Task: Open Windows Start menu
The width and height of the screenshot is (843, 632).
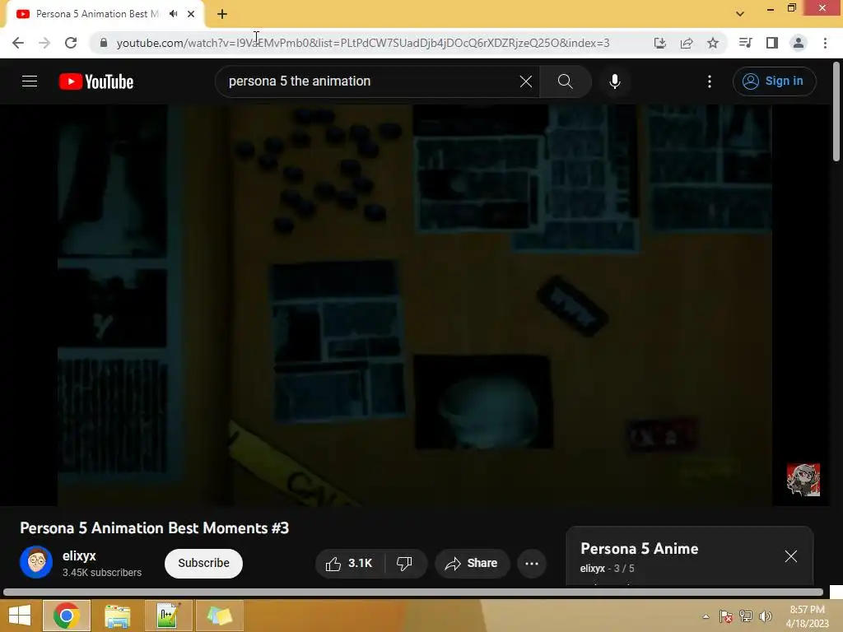Action: 20,616
